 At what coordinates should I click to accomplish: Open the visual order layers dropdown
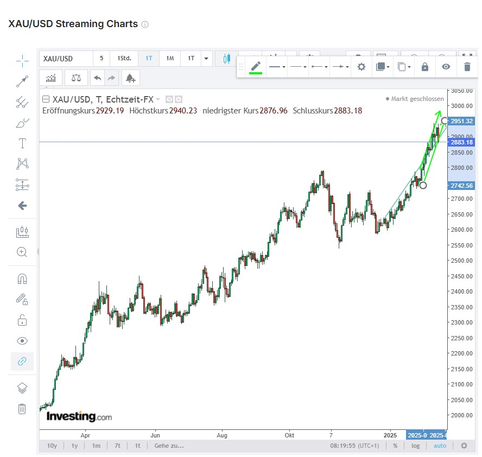tap(383, 67)
